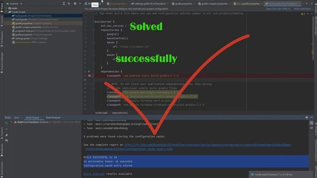
Task: Toggle soft-wrap icon in build output
Action: [x=312, y=123]
